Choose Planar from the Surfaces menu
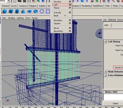This screenshot has height=108, width=123. [x=57, y=8]
